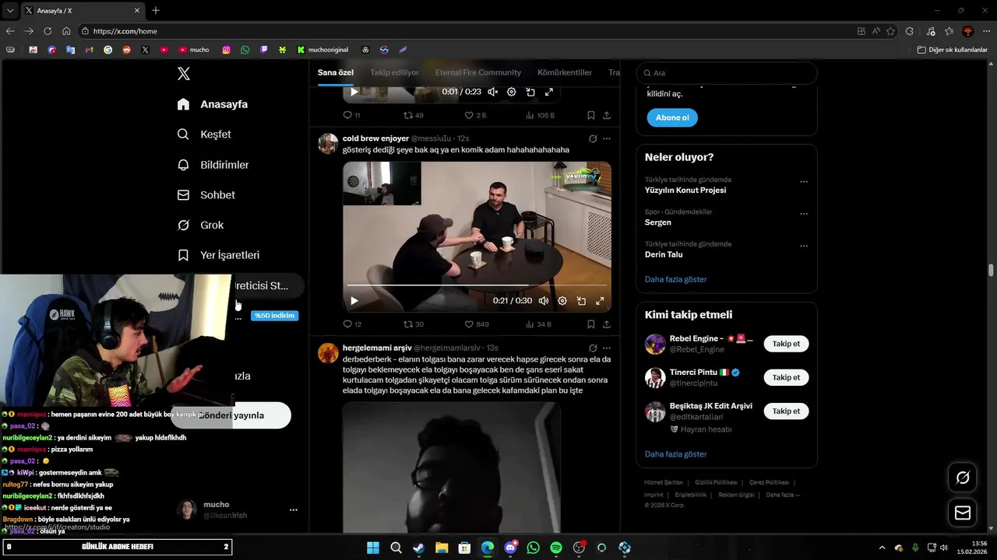
Task: Add page to favorites star icon
Action: click(890, 31)
